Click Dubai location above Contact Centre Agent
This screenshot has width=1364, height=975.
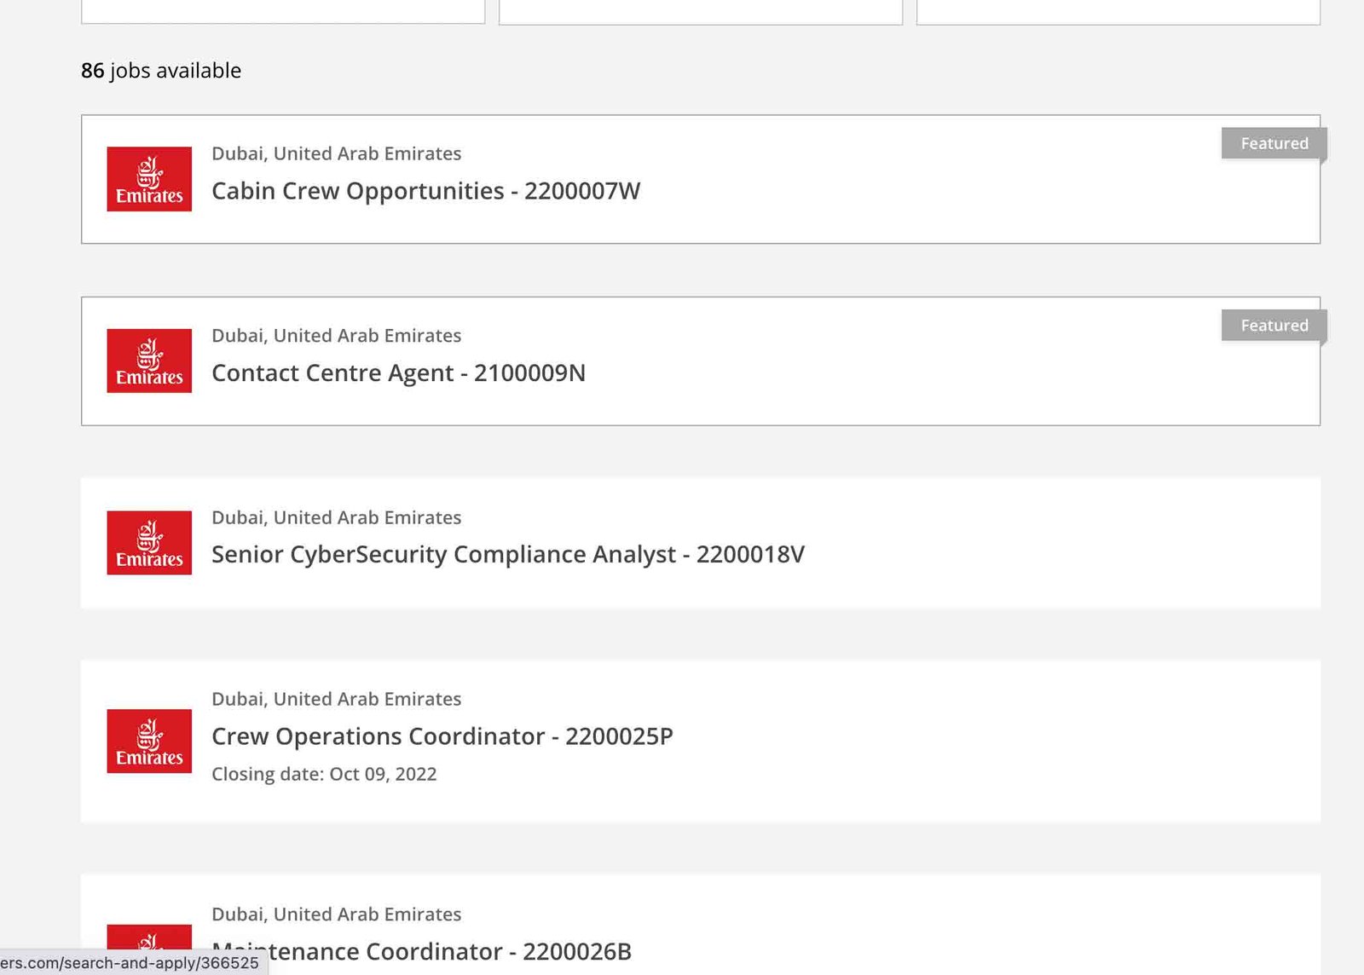pos(336,336)
